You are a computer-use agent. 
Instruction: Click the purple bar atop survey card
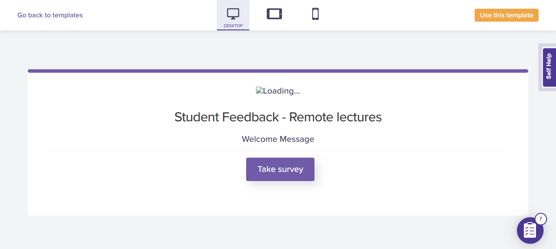click(278, 71)
